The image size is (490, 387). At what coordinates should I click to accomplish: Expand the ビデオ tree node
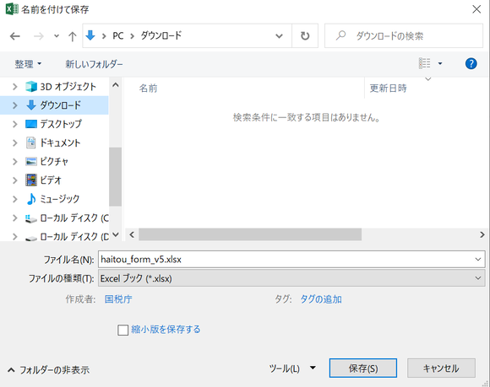[14, 180]
